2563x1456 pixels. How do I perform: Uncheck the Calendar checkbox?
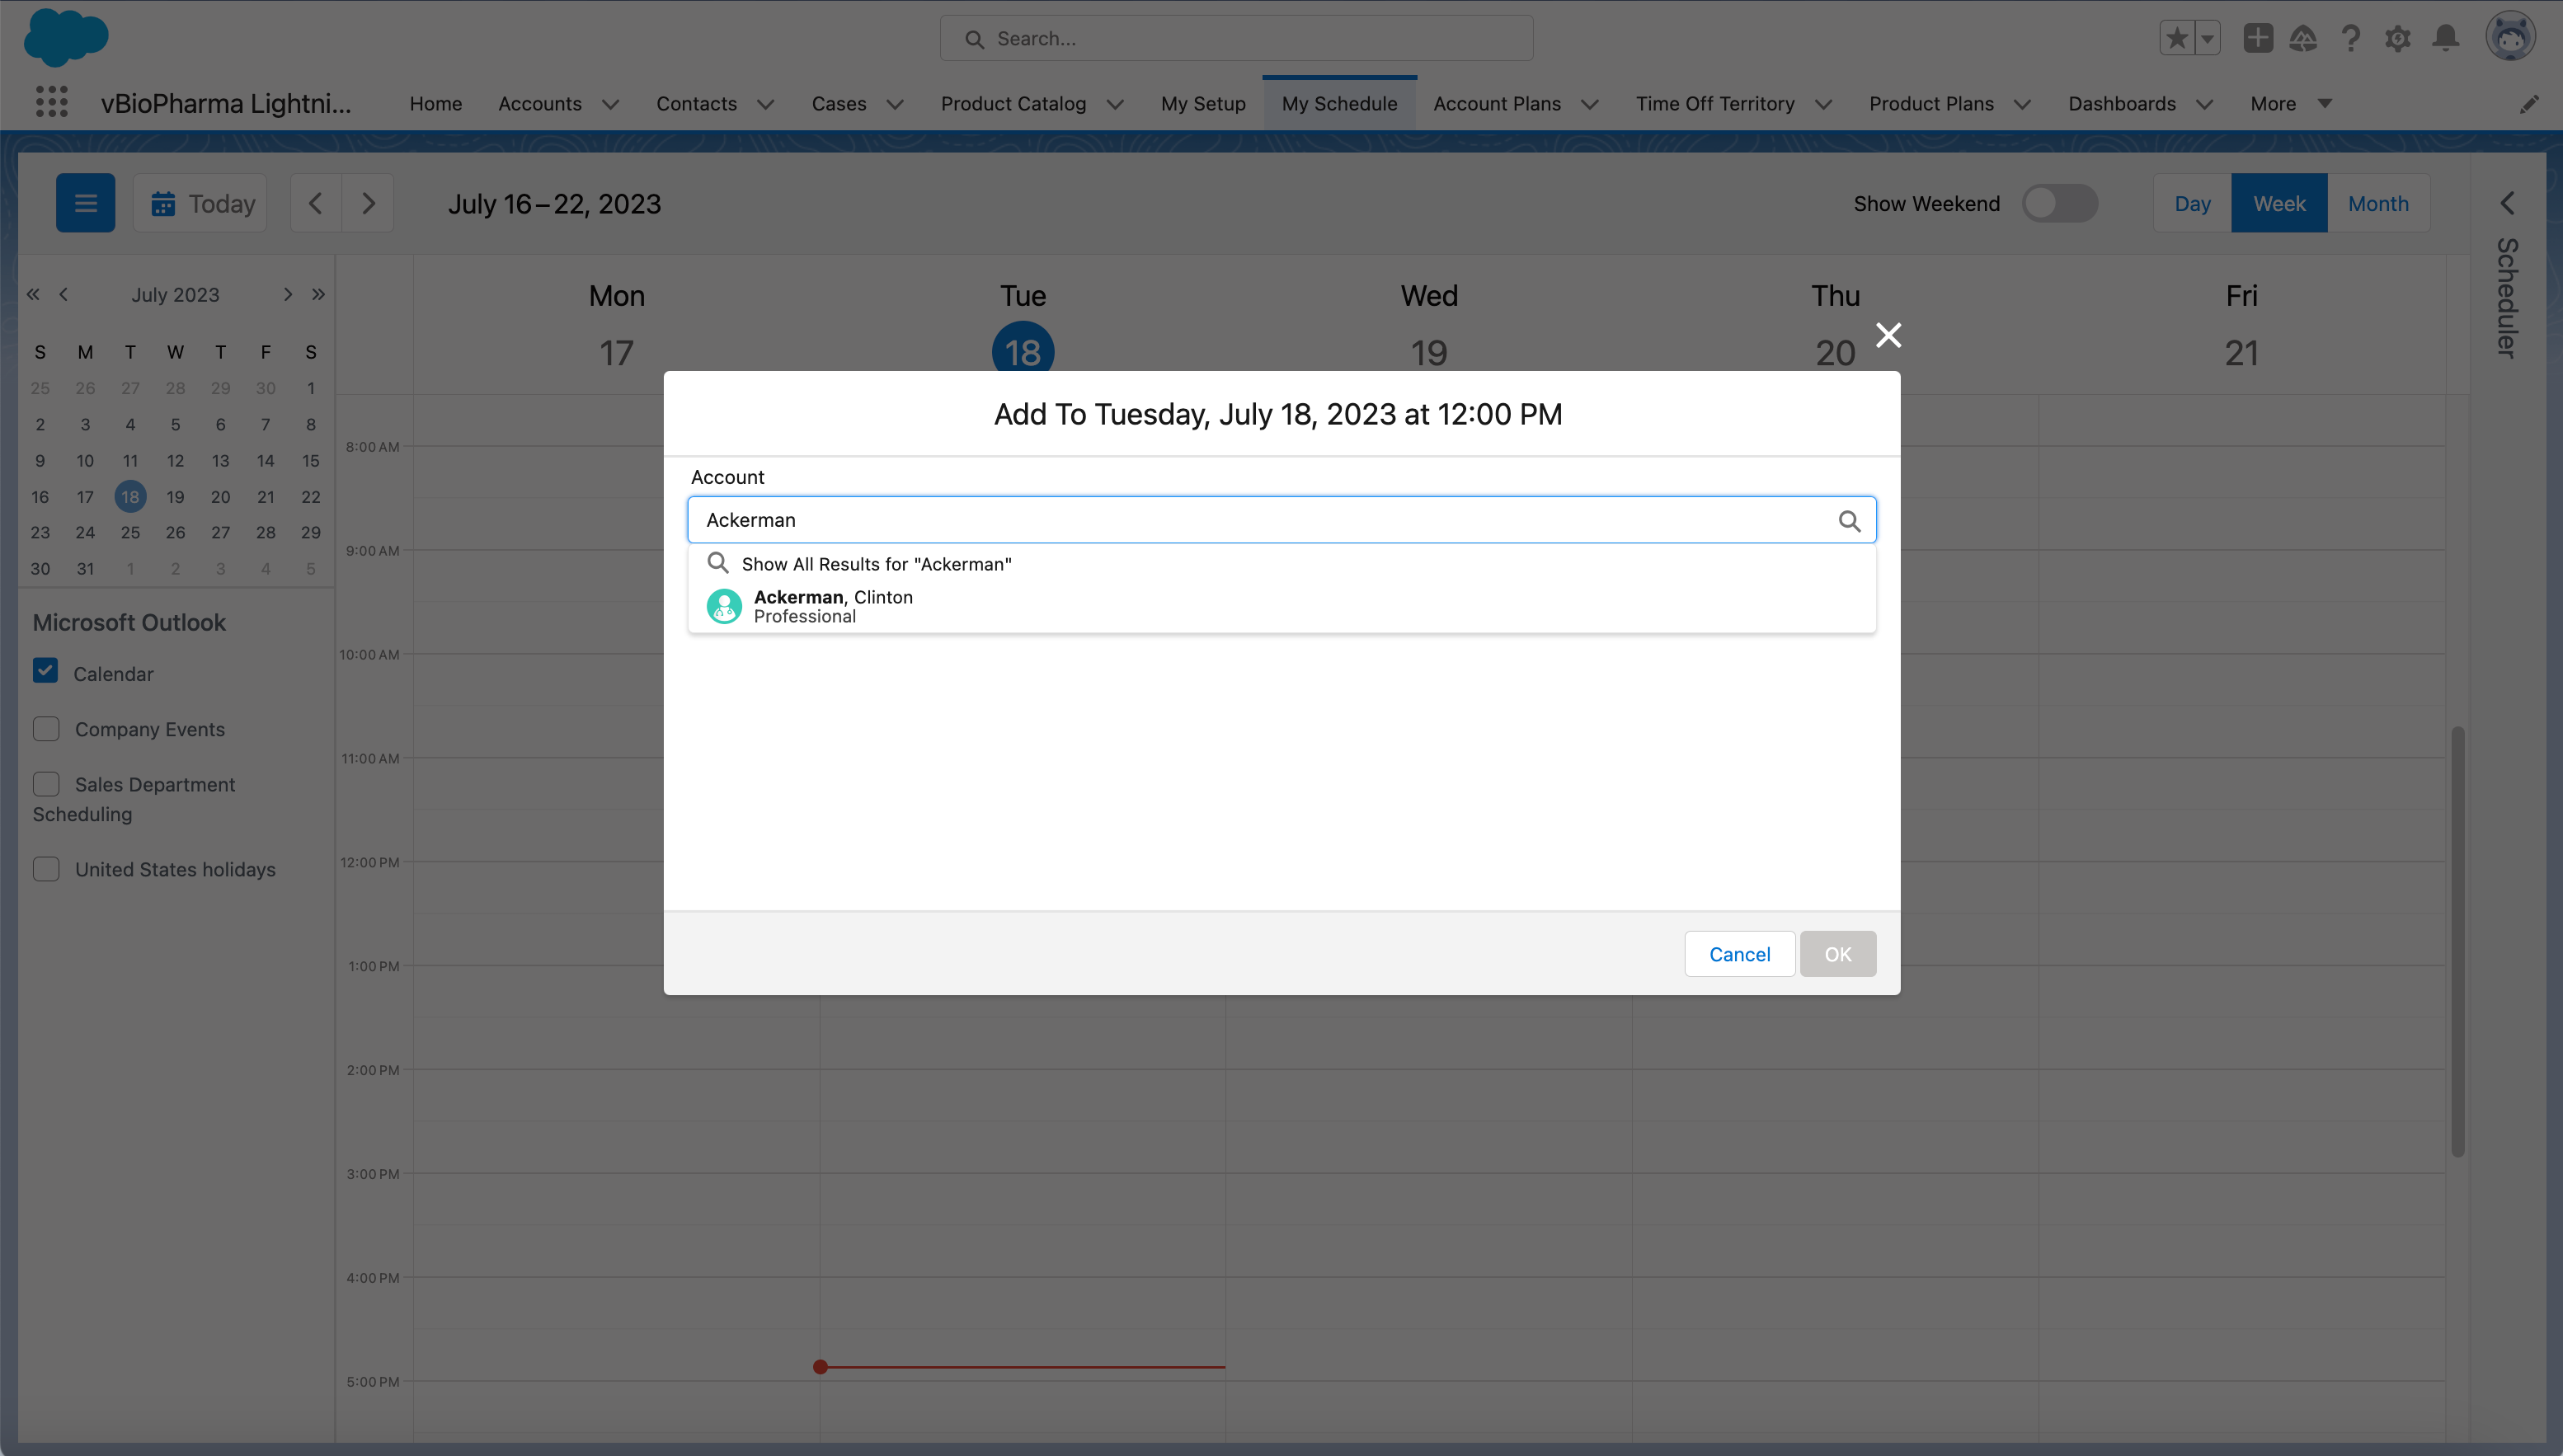46,671
